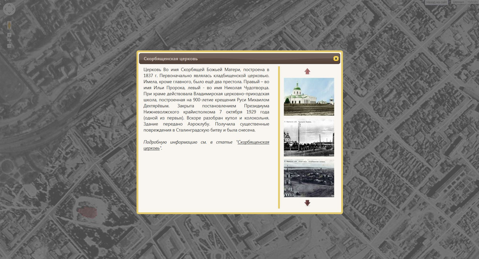Screen dimensions: 479x259
Task: Click the text "Подробную информацию см. в статье"
Action: 189,142
